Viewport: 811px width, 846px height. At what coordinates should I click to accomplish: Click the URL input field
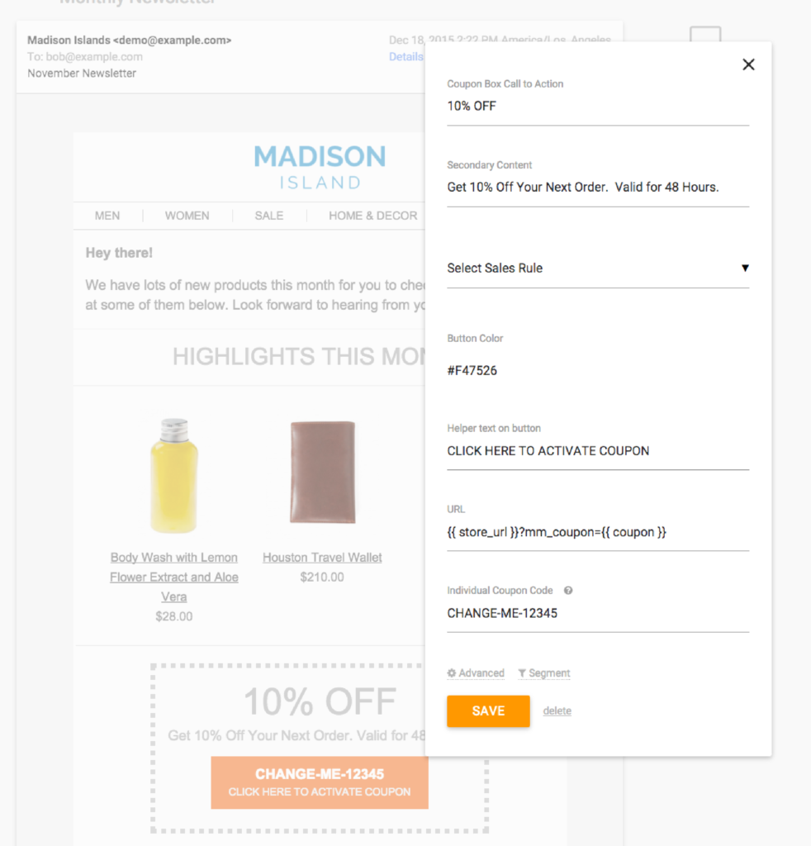(597, 532)
